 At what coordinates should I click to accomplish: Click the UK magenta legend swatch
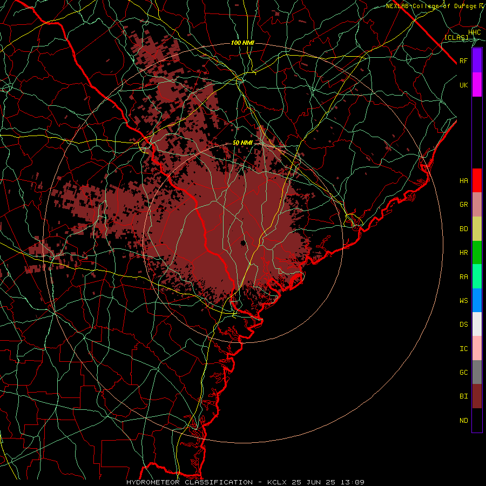click(x=477, y=85)
